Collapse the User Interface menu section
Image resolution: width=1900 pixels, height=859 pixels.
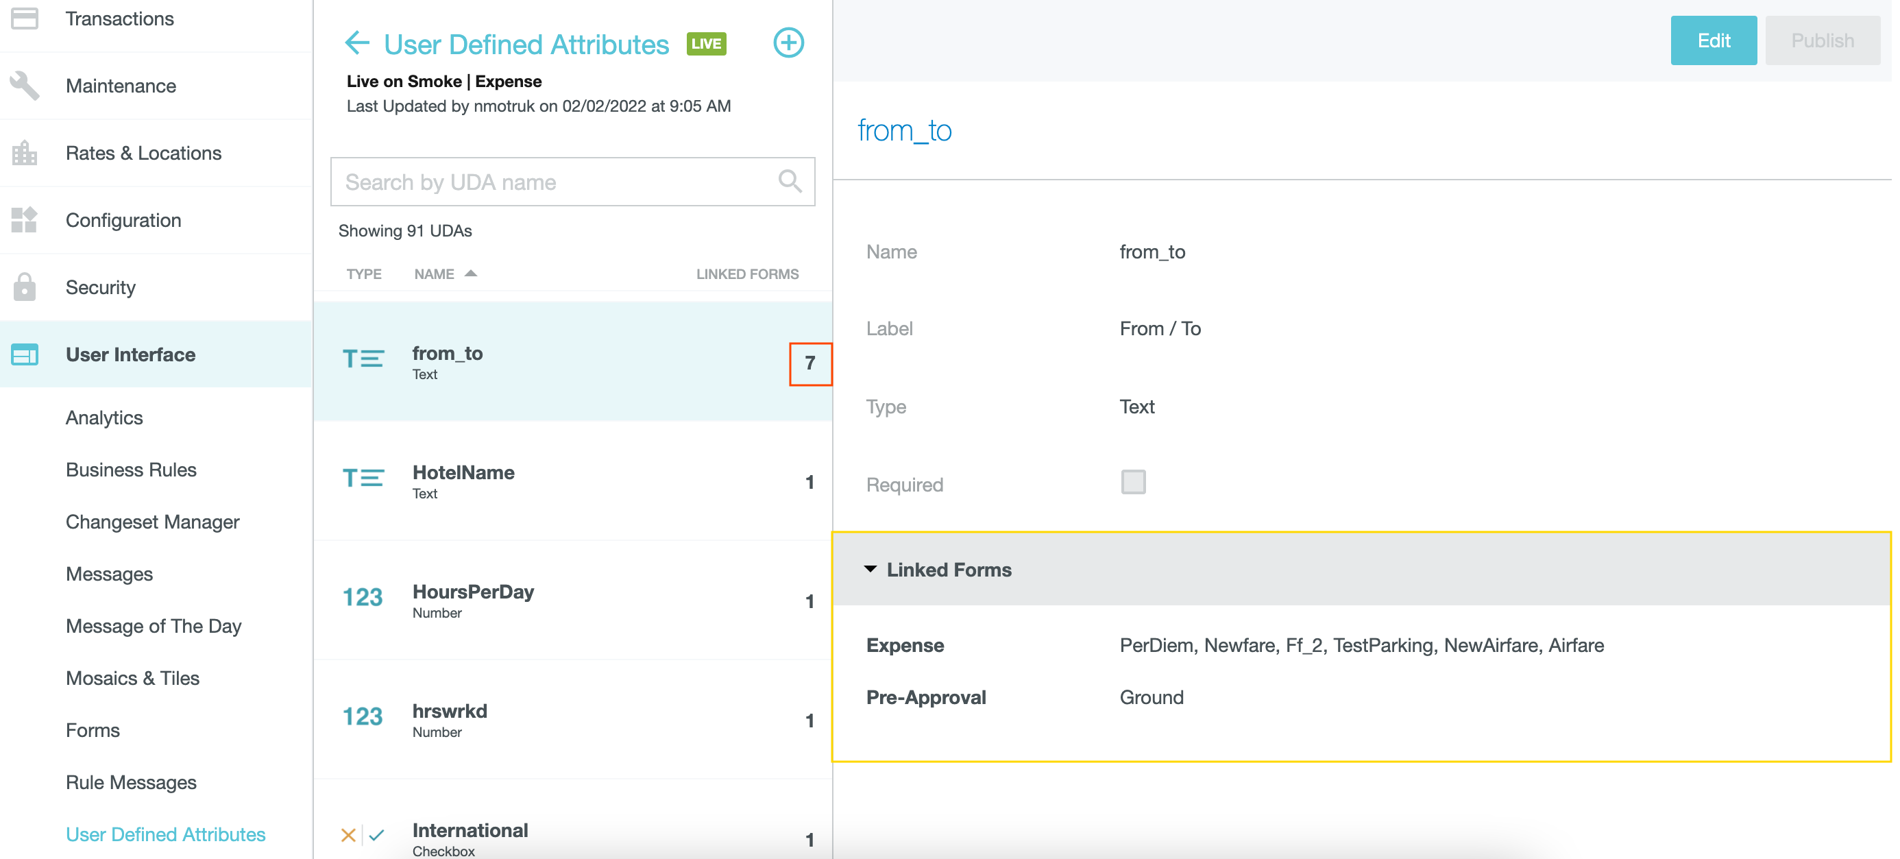130,354
